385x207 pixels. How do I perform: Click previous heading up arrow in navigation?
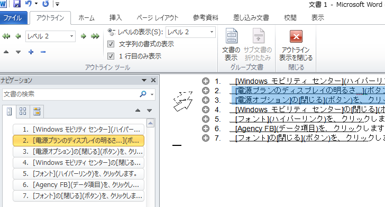[137, 111]
